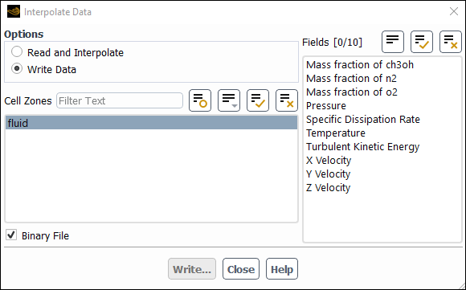Close the Interpolate Data window with X
Image resolution: width=466 pixels, height=290 pixels.
(454, 11)
